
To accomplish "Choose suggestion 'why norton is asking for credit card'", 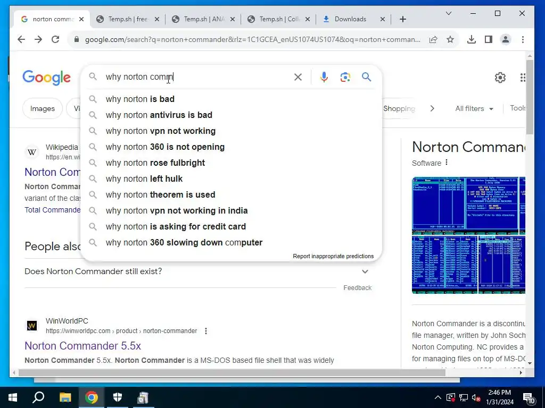I will (231, 227).
